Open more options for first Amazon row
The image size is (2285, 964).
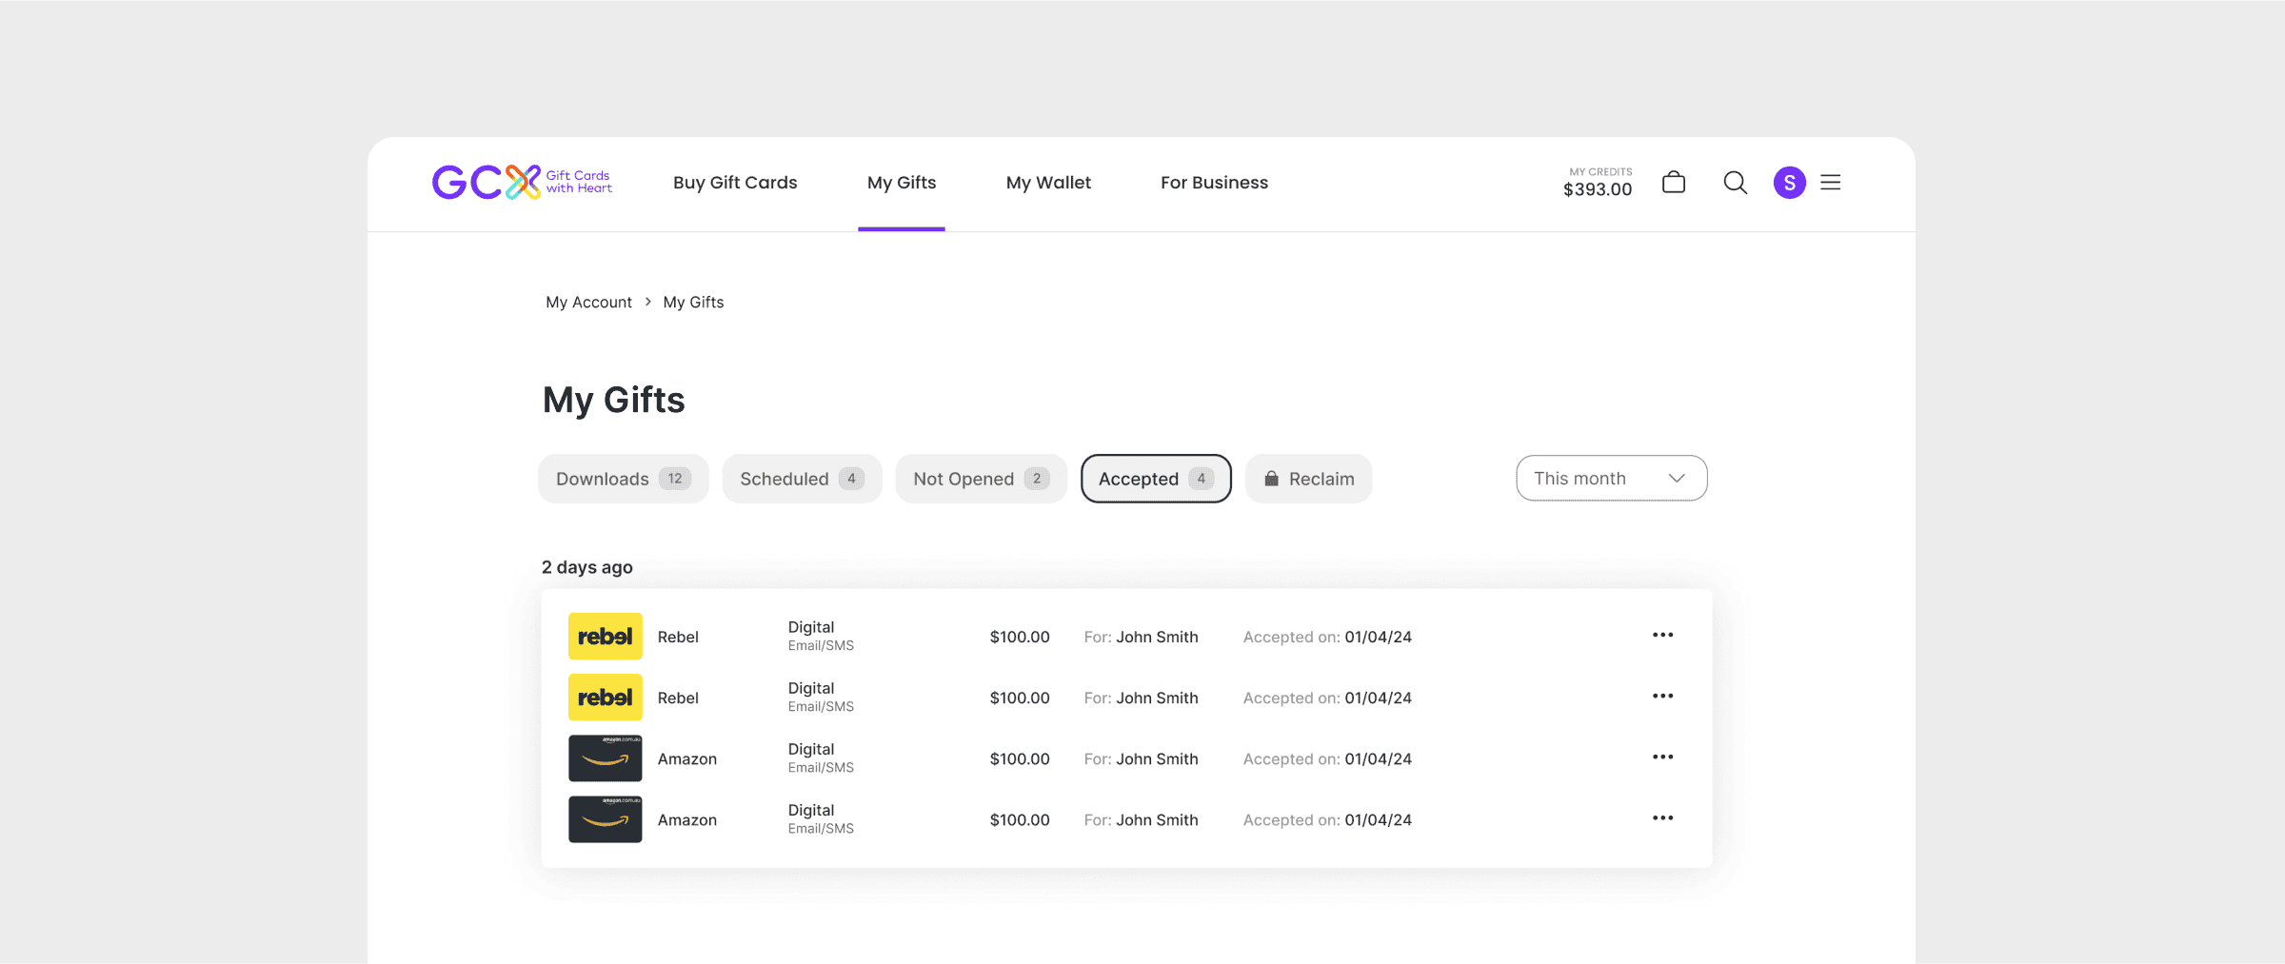1662,757
